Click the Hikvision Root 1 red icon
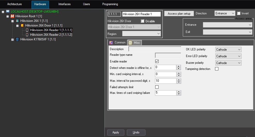Screen dimensions: 255x137 pyautogui.click(x=12, y=16)
